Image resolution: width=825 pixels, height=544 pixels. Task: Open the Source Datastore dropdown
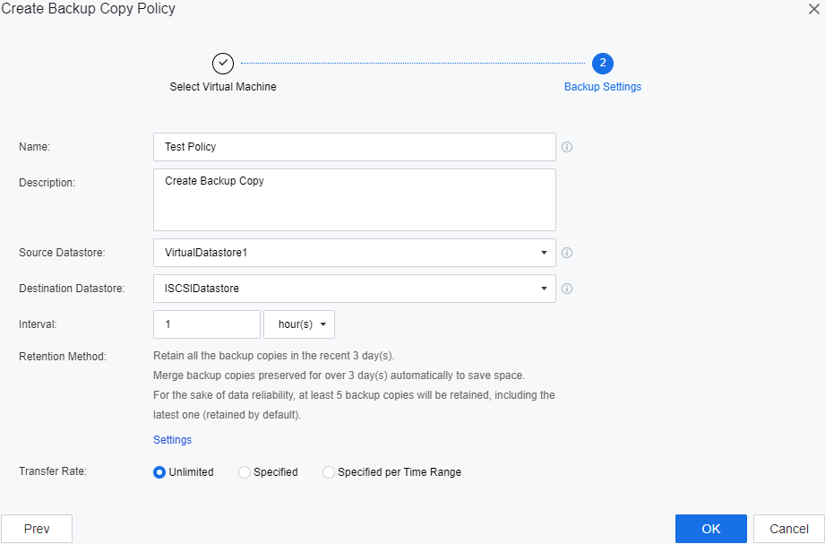coord(354,253)
